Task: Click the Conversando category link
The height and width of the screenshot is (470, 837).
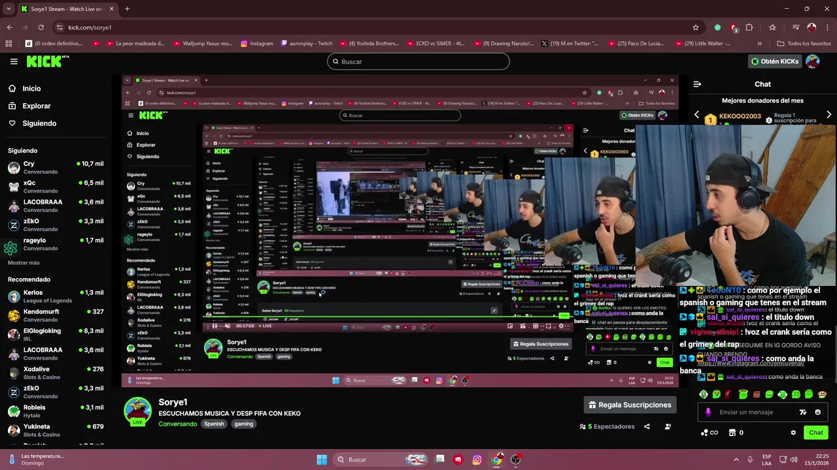Action: tap(177, 424)
